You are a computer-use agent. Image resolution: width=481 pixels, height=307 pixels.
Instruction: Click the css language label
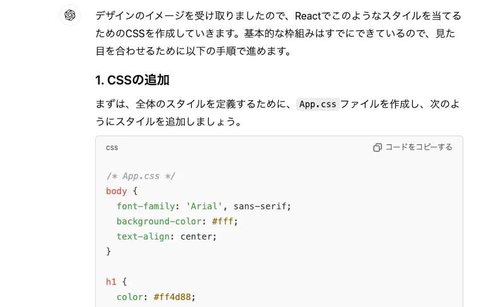tap(112, 148)
